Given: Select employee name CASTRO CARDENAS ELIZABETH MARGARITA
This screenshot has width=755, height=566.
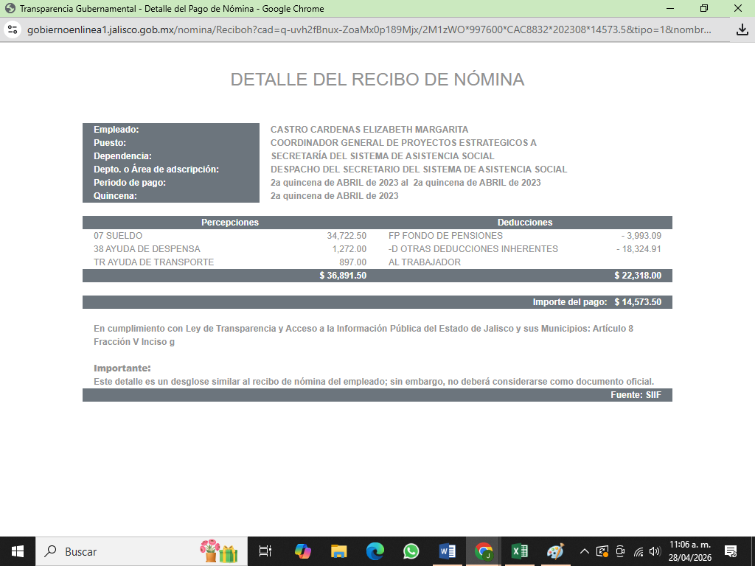Looking at the screenshot, I should coord(369,130).
